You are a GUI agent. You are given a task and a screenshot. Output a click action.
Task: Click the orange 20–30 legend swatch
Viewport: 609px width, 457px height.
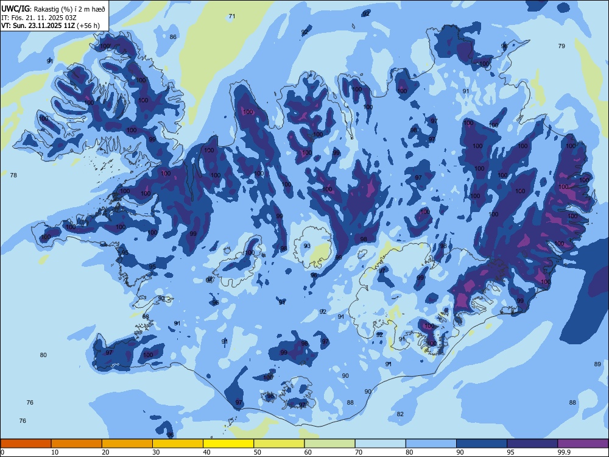pyautogui.click(x=127, y=444)
